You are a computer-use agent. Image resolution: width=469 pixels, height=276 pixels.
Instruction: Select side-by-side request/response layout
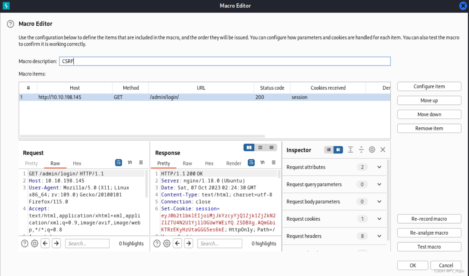249,147
